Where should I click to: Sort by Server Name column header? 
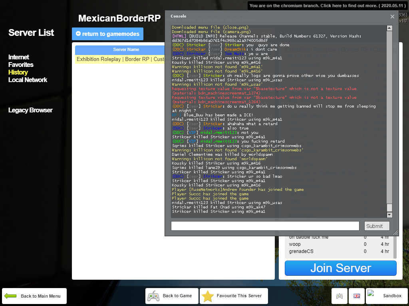(x=120, y=49)
